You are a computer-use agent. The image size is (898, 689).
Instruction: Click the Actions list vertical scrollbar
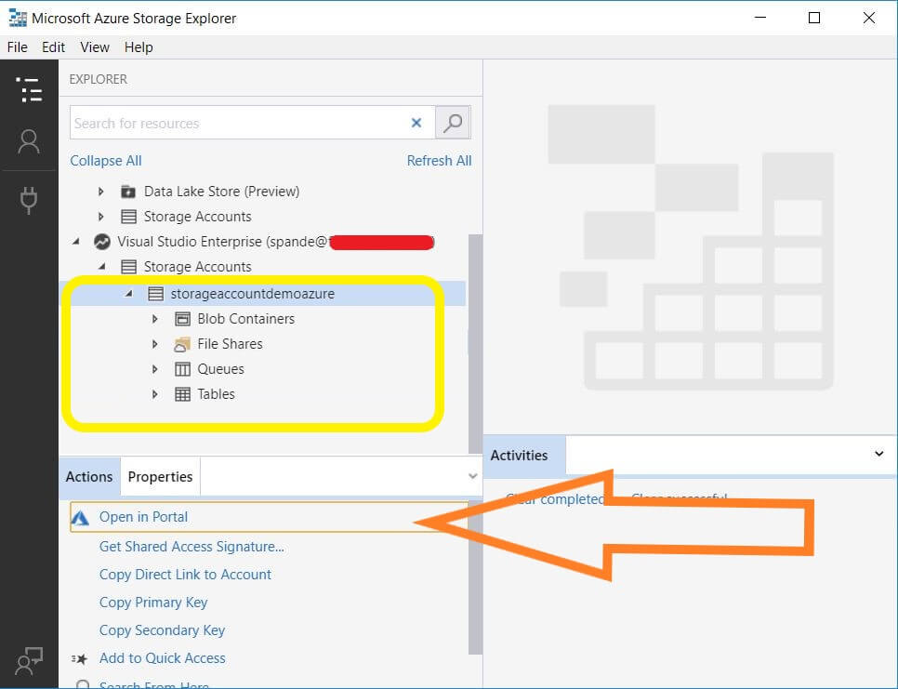tap(475, 577)
